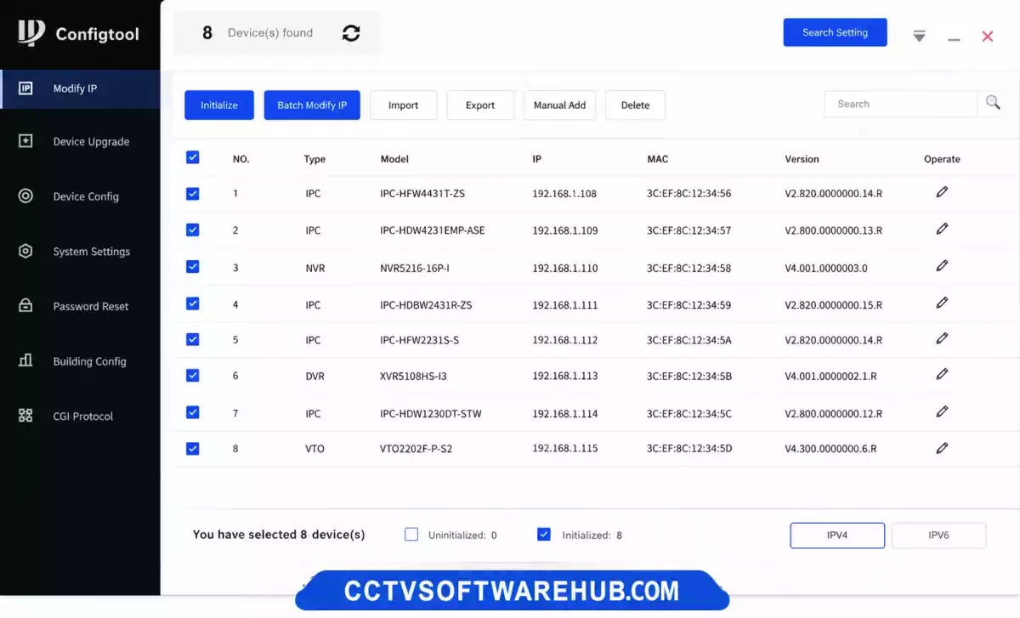Click the System Settings hexagon icon
Viewport: 1020px width, 618px height.
(25, 251)
